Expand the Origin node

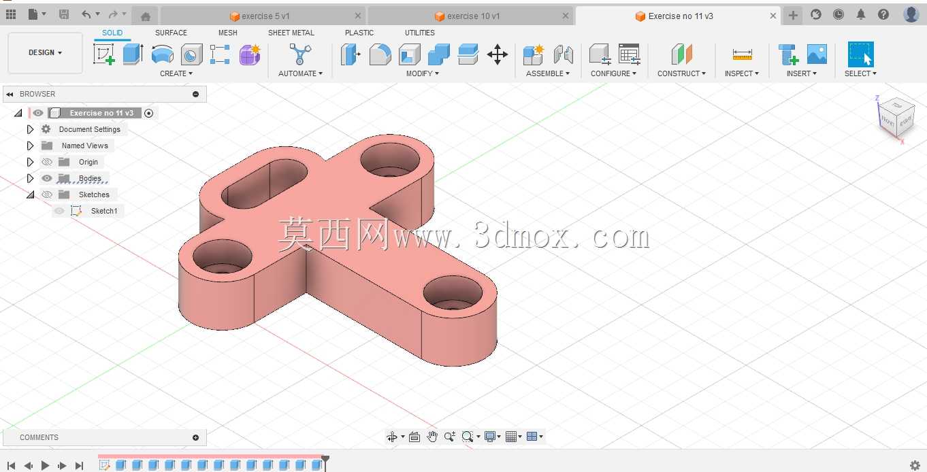(x=30, y=162)
